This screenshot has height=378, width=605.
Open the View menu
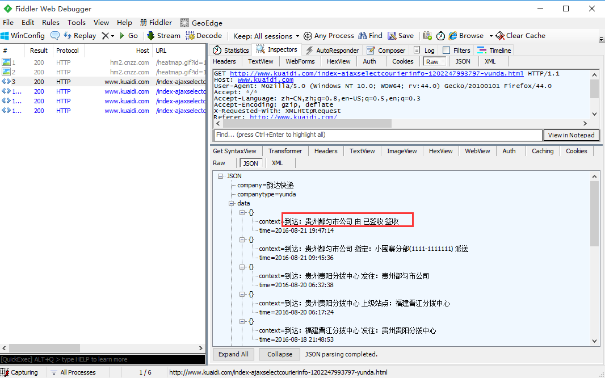(101, 23)
